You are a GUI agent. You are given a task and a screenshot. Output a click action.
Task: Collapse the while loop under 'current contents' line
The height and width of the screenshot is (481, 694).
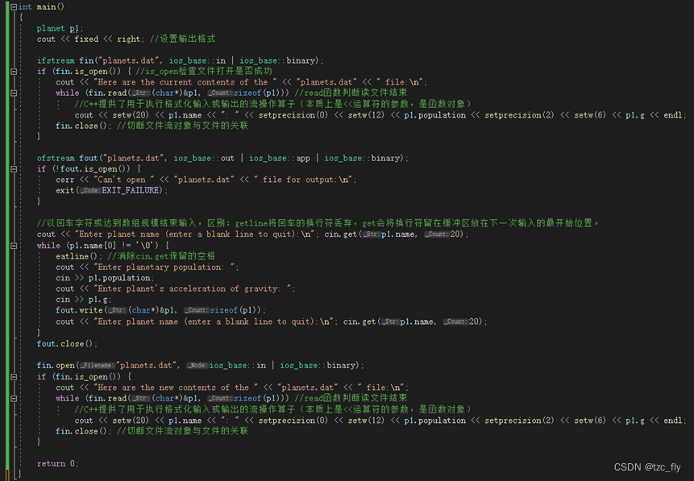(x=14, y=93)
